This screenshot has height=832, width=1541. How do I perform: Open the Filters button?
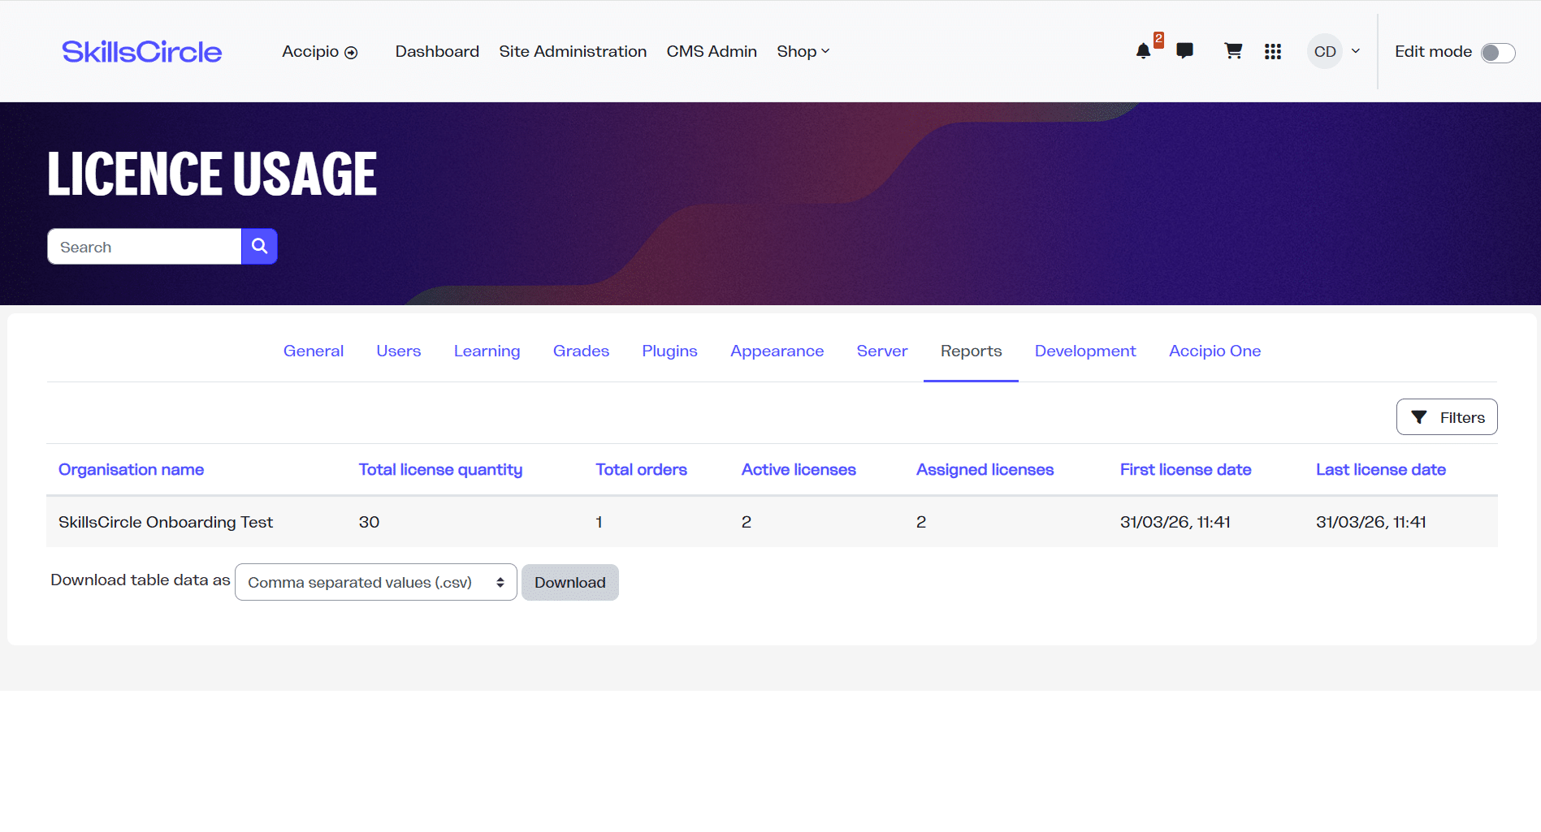coord(1447,417)
